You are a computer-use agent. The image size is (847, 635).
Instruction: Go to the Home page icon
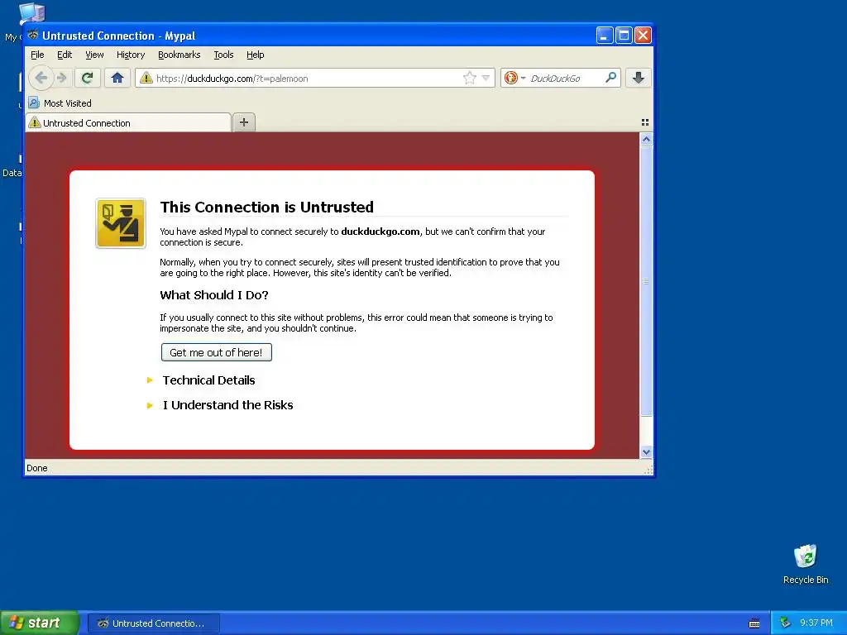(x=117, y=79)
